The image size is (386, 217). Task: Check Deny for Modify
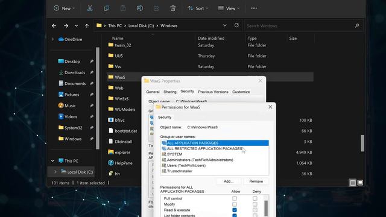(255, 204)
